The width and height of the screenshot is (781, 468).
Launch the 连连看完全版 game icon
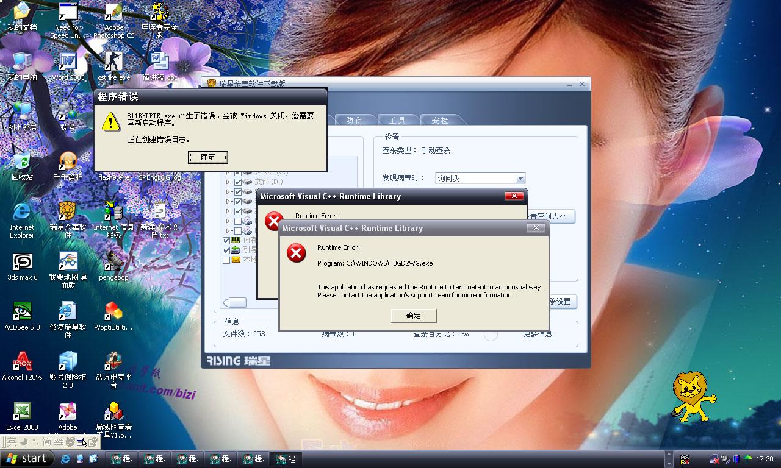tap(159, 20)
